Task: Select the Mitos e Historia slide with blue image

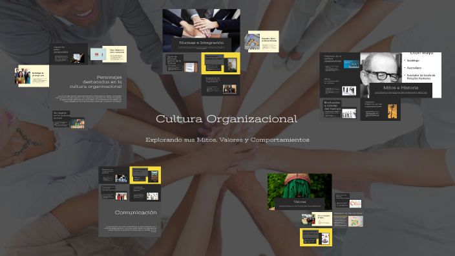Action: pyautogui.click(x=340, y=63)
